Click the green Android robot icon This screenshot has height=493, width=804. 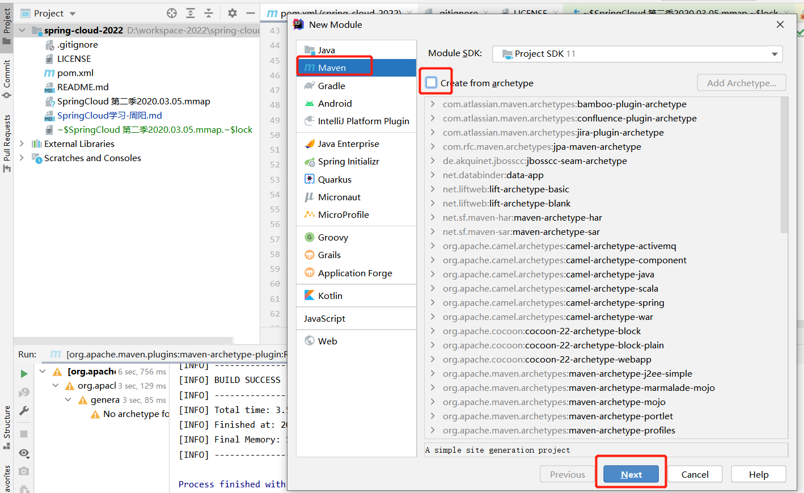pos(310,103)
